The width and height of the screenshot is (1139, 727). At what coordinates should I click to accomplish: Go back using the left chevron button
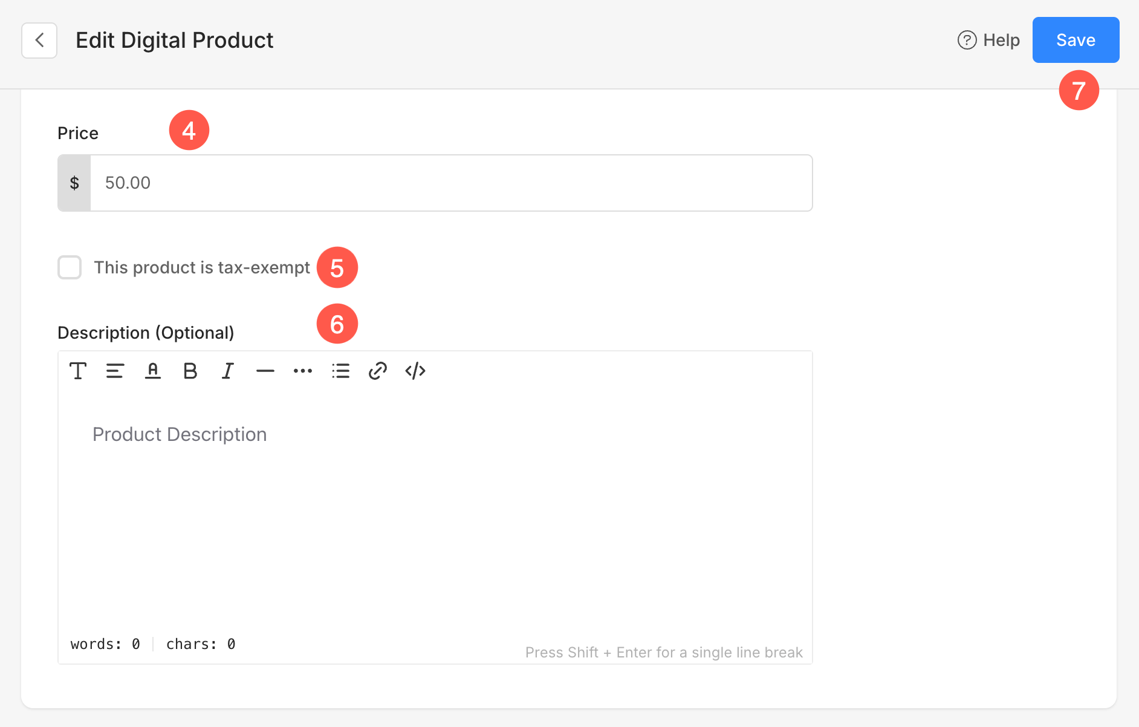pos(39,41)
